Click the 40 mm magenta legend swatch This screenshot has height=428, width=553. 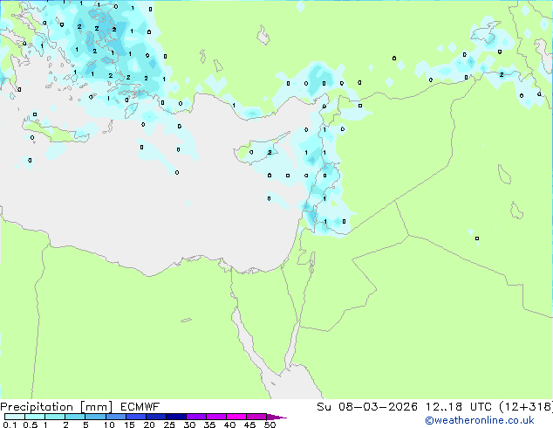[x=236, y=417]
